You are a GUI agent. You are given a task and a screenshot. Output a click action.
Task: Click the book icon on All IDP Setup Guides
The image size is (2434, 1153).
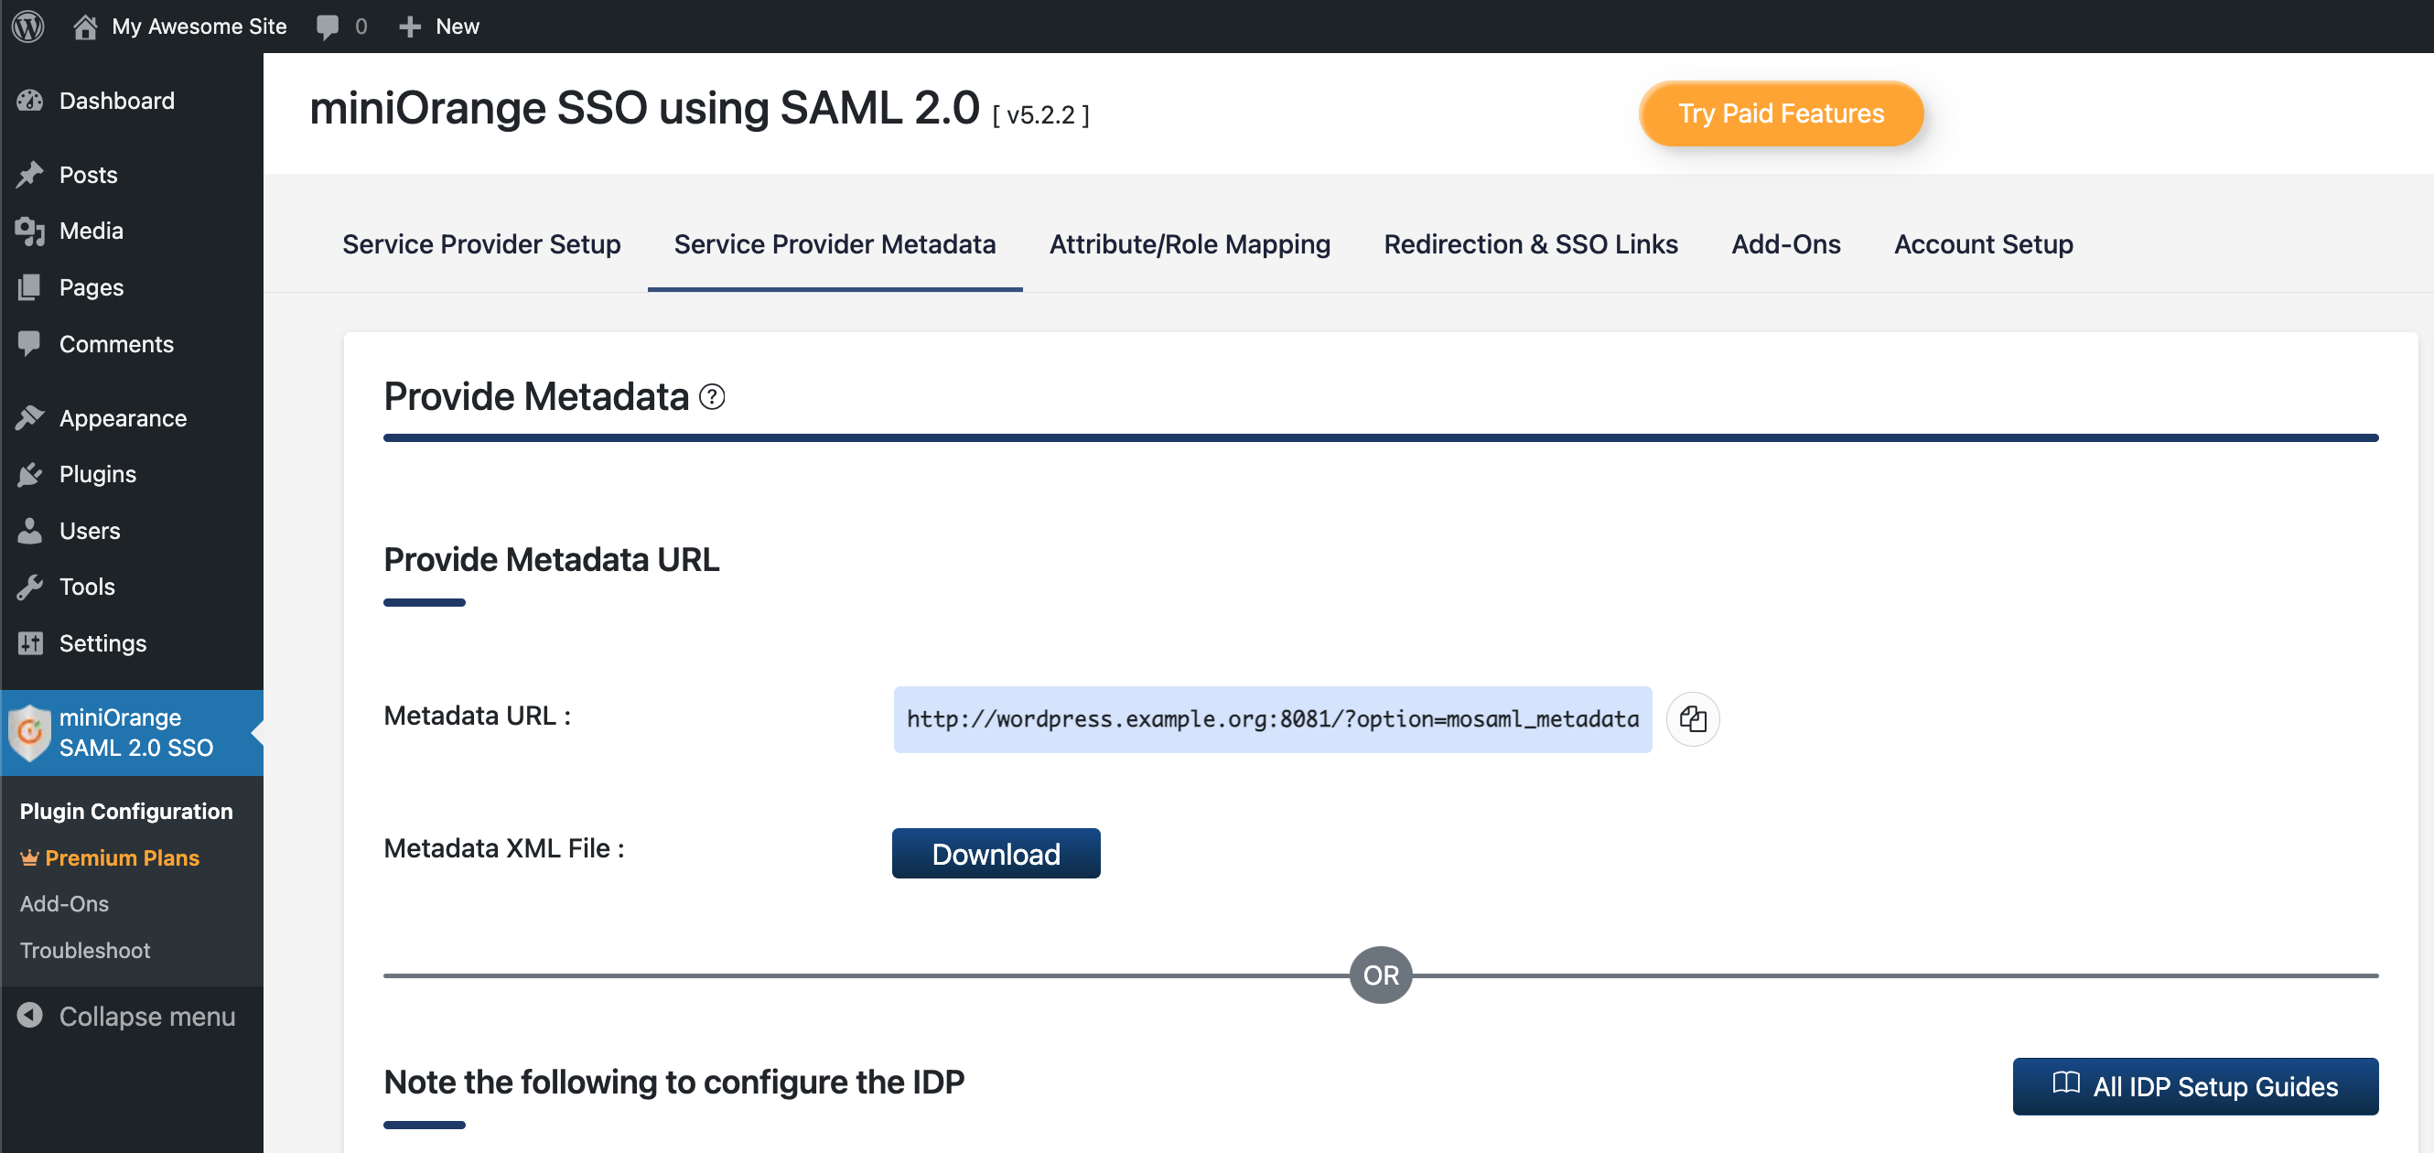[2065, 1083]
